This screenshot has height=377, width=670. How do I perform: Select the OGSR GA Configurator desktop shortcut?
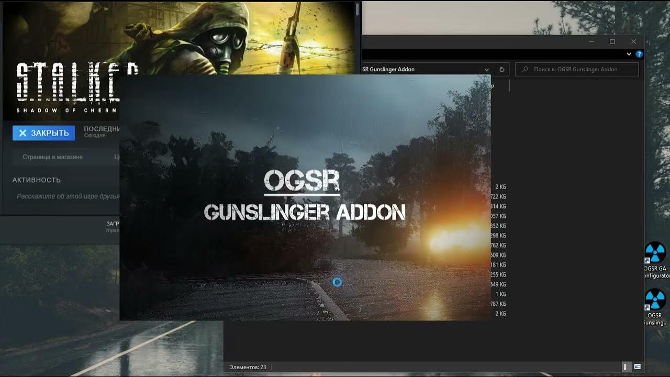click(x=655, y=260)
